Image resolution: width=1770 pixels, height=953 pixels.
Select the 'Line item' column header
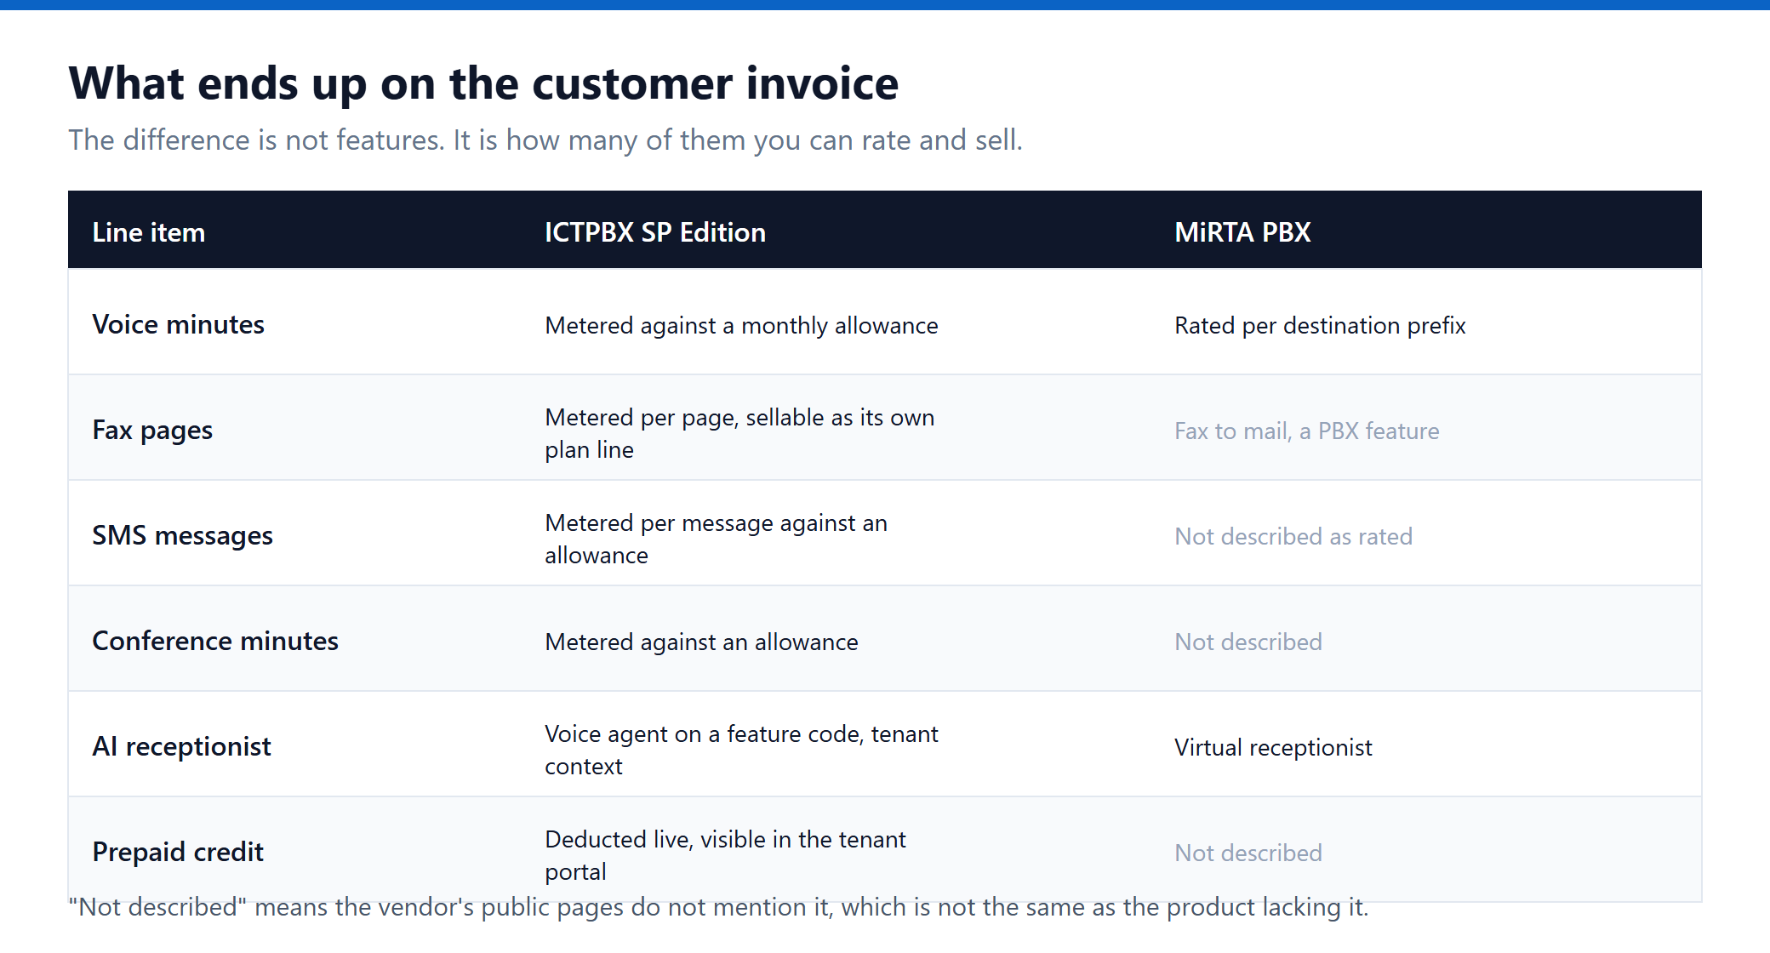(149, 232)
